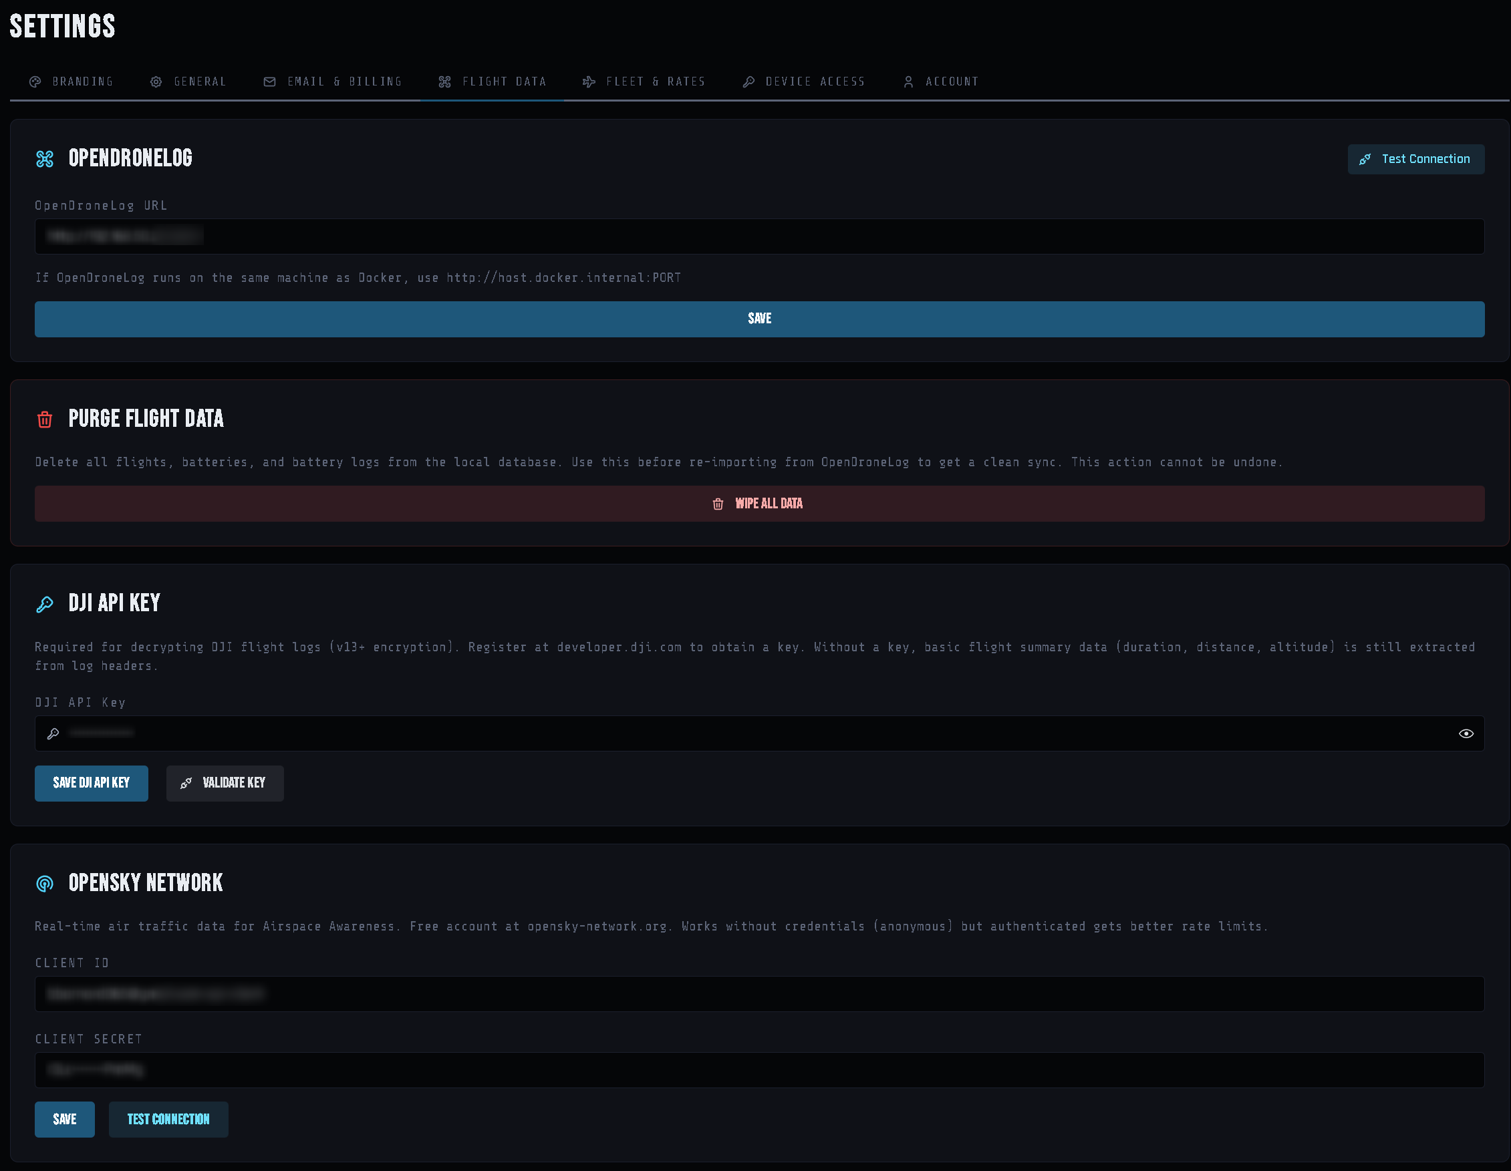Test the OpenDroneLog connection
The width and height of the screenshot is (1511, 1171).
(1415, 159)
